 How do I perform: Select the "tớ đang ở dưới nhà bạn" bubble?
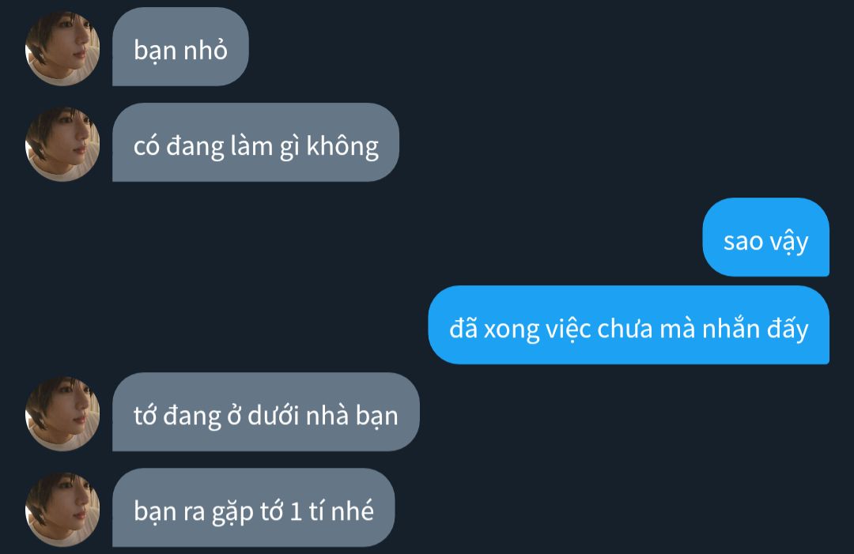pos(266,412)
